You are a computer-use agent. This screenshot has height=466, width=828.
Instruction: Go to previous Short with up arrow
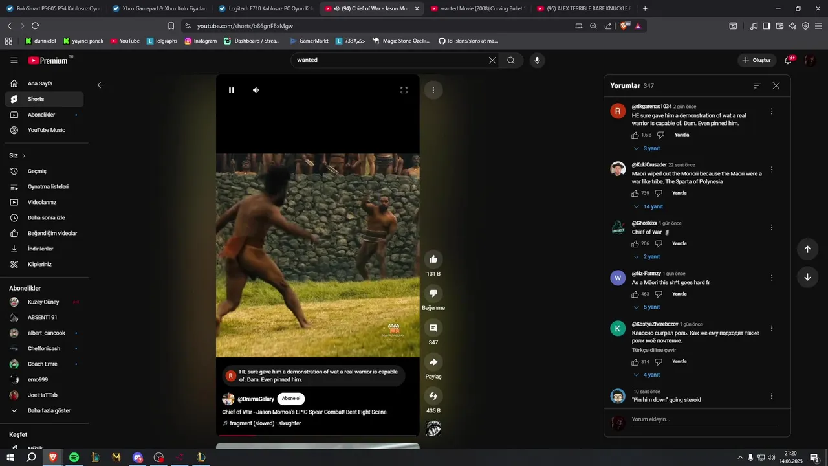(807, 249)
